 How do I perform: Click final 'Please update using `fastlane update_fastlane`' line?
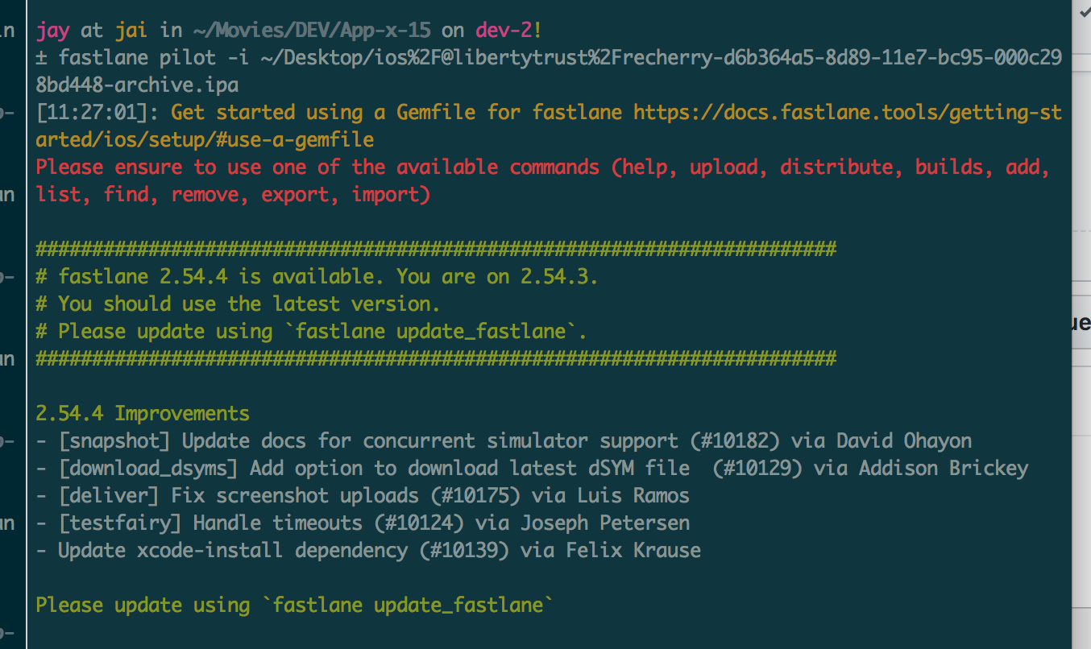coord(295,606)
